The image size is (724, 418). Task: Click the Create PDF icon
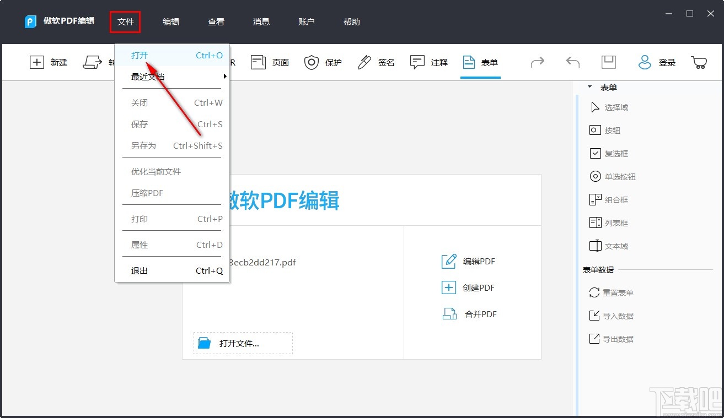[x=449, y=287]
